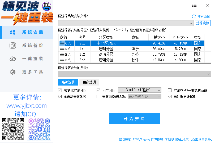Click the 2:2 sequence number cell
215x143 pixels.
pyautogui.click(x=82, y=60)
